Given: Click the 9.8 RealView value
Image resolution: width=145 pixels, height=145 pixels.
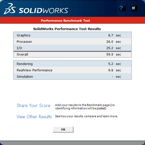Looking at the screenshot, I should [x=111, y=70].
